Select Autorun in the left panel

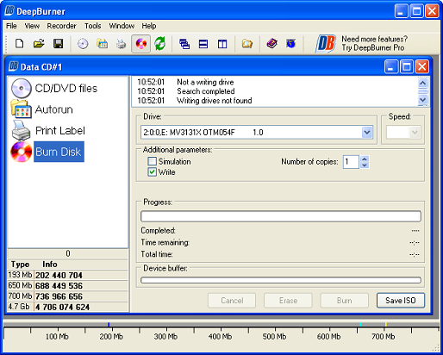(x=42, y=109)
